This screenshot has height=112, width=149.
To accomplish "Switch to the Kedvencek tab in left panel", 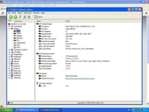I will pyautogui.click(x=18, y=21).
